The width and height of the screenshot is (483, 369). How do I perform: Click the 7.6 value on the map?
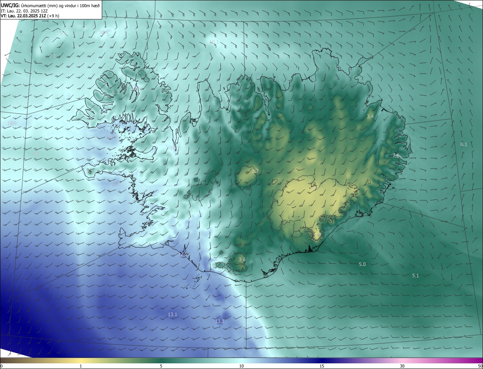[395, 155]
